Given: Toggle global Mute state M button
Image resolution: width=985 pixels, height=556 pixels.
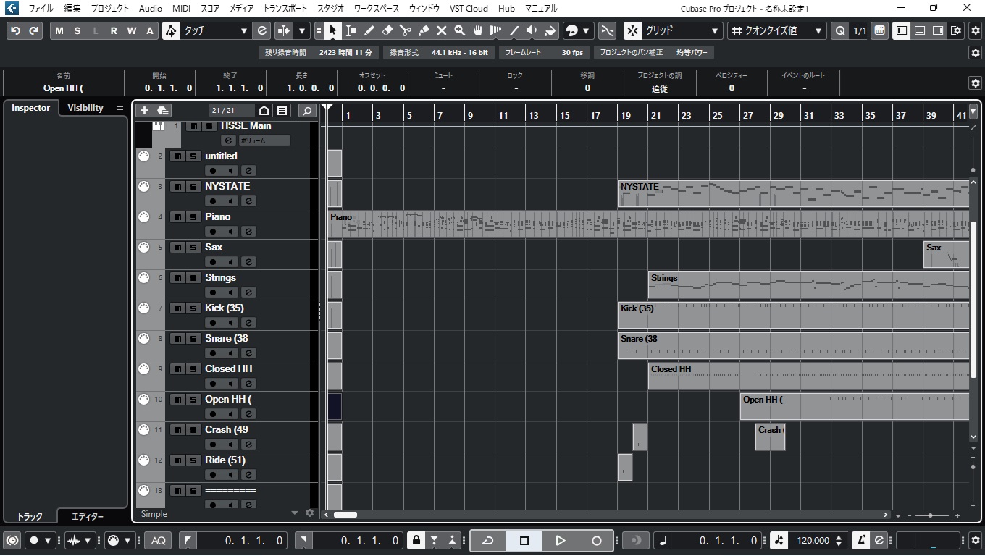Looking at the screenshot, I should point(59,31).
